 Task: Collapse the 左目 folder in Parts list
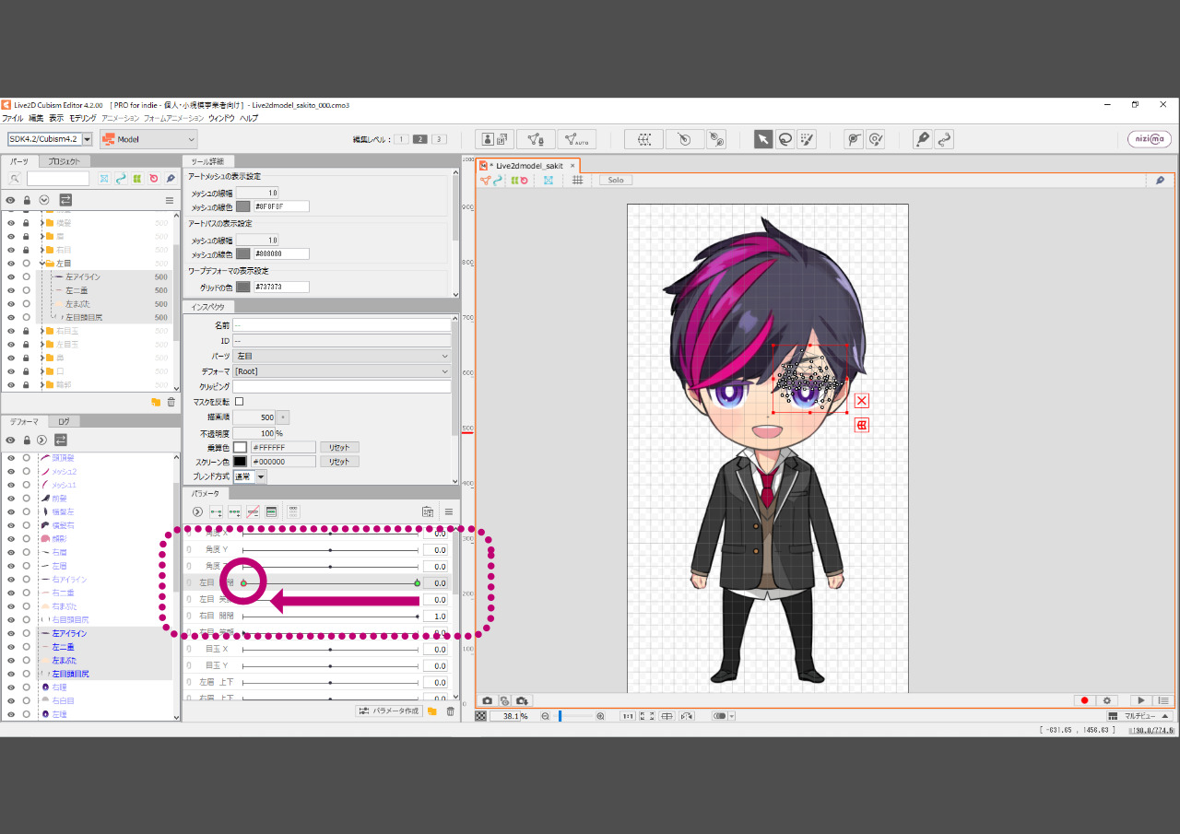42,264
